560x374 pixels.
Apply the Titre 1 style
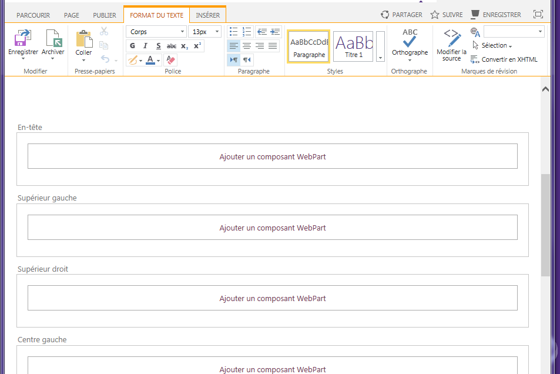(x=353, y=46)
